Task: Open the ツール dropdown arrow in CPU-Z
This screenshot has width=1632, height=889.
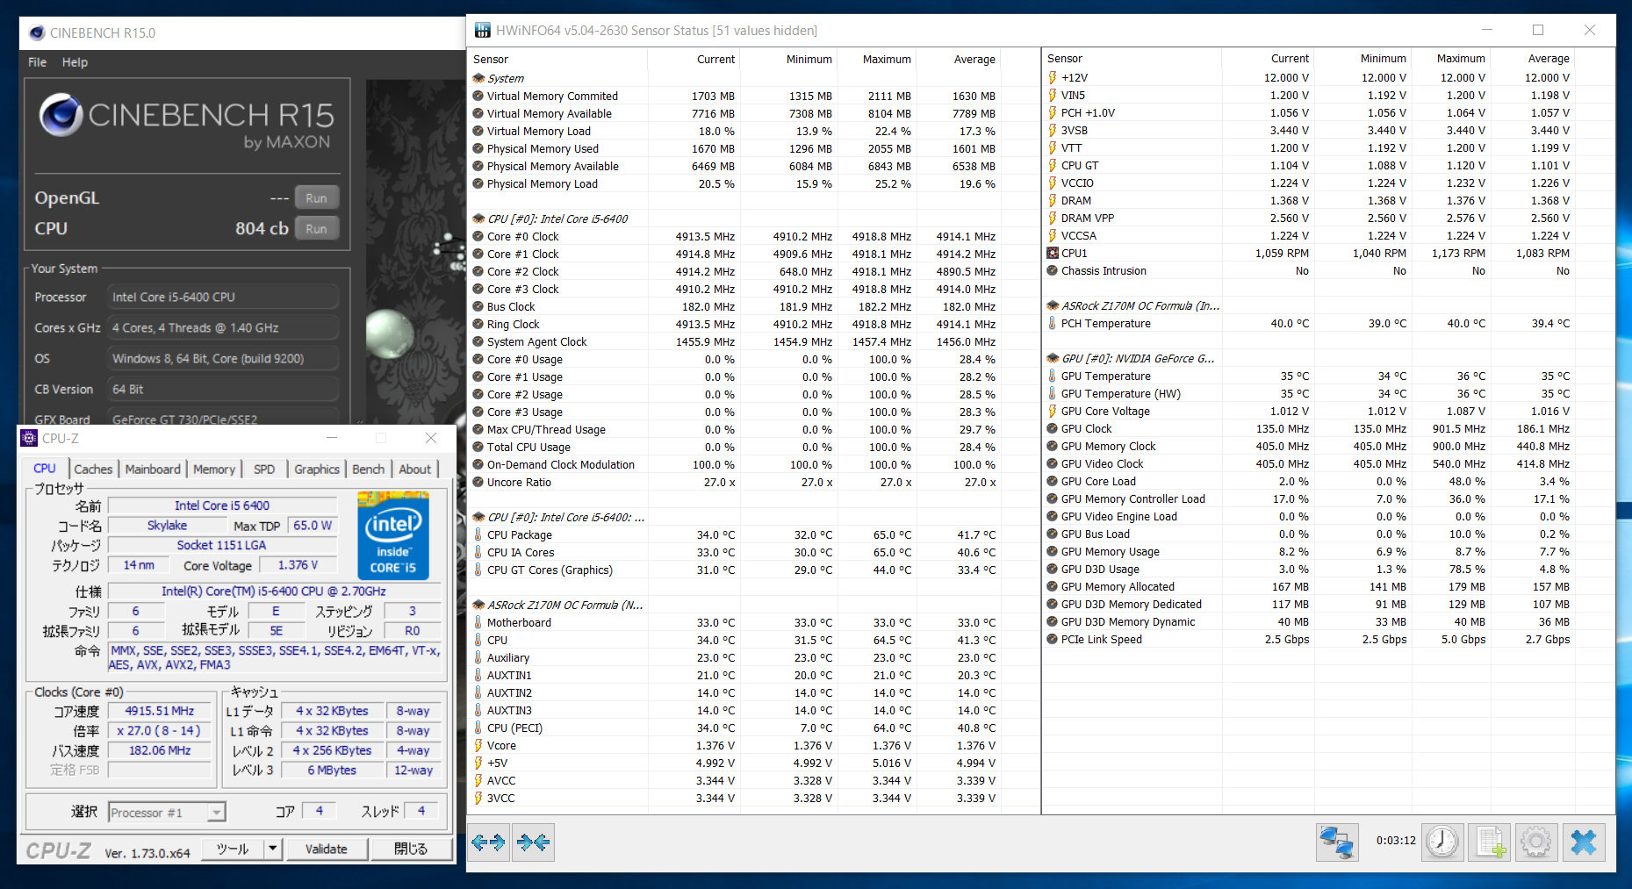Action: [x=272, y=849]
